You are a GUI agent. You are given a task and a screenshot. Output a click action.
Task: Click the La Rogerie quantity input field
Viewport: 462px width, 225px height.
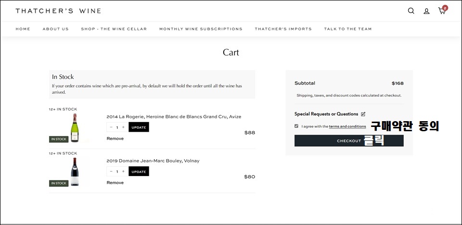click(117, 127)
